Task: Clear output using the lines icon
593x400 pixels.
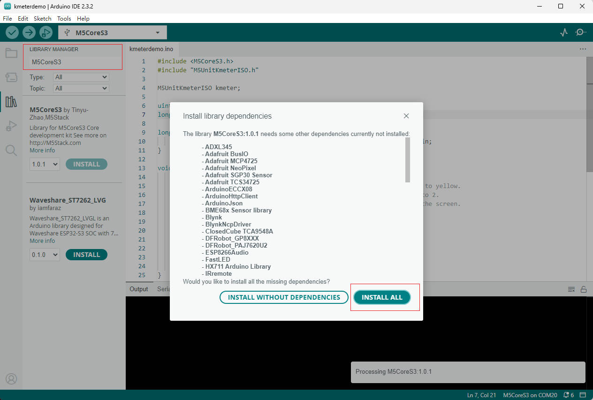Action: (x=571, y=289)
